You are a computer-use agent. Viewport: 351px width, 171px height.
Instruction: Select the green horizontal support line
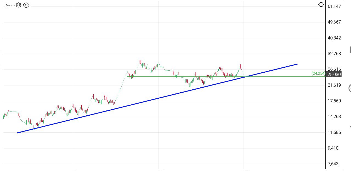[274, 76]
